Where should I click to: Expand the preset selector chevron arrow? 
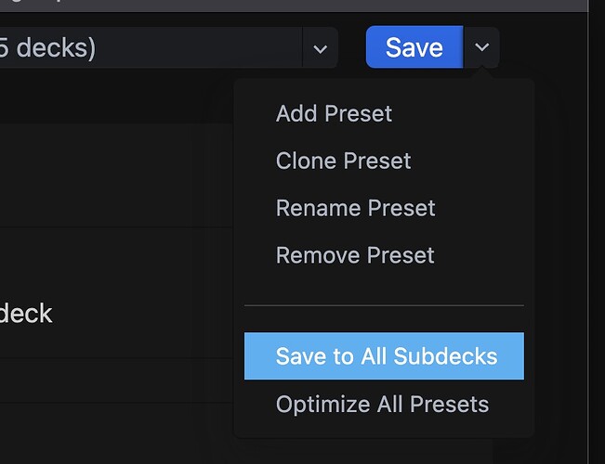(320, 48)
